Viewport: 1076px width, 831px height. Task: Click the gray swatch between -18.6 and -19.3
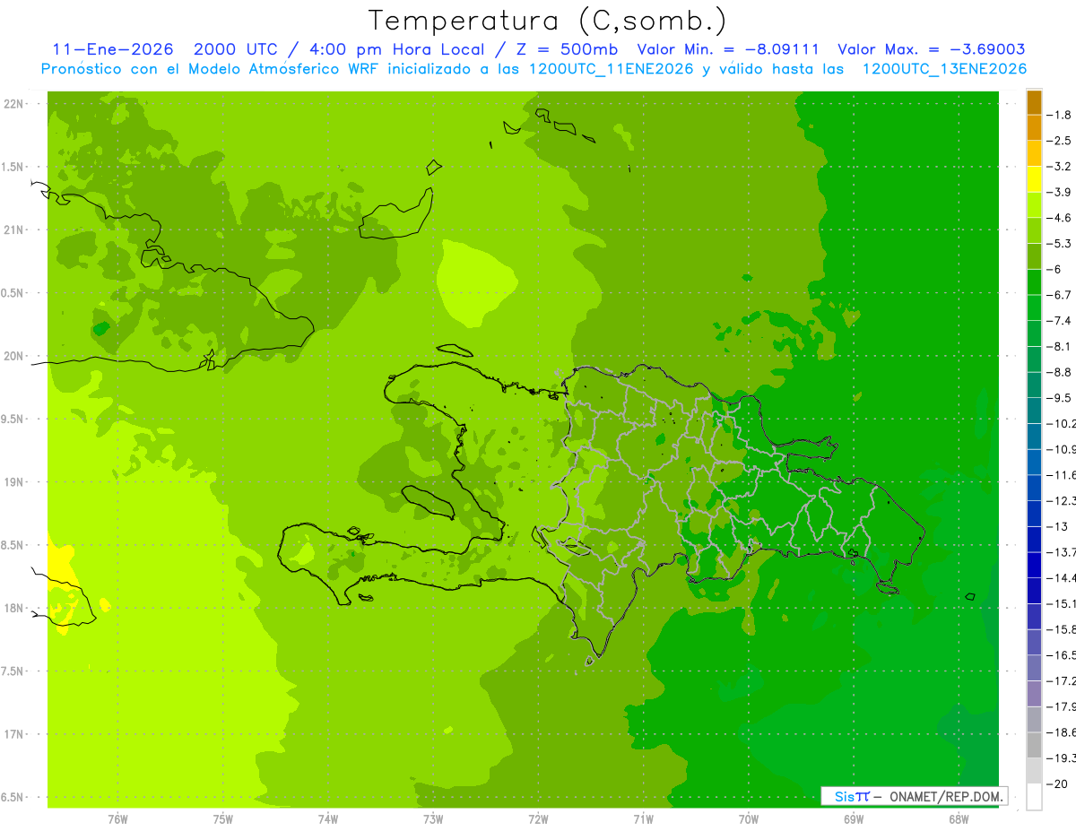tap(1034, 745)
